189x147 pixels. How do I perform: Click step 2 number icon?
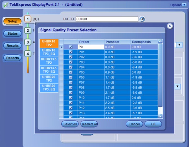click(28, 31)
